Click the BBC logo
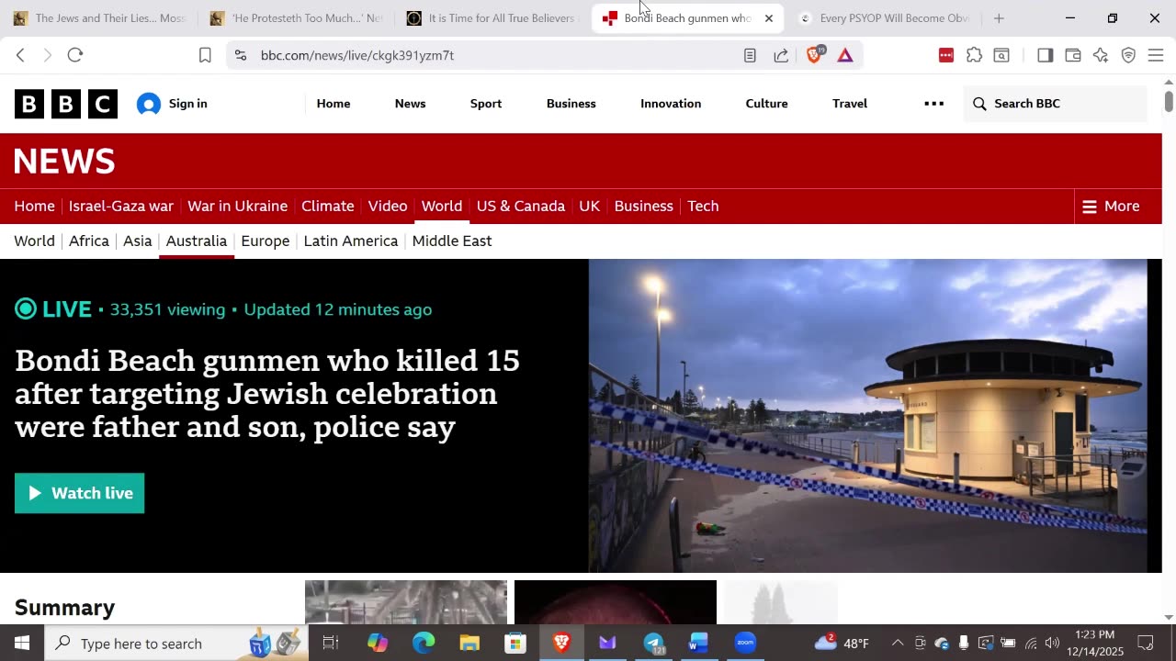1176x661 pixels. click(x=66, y=104)
